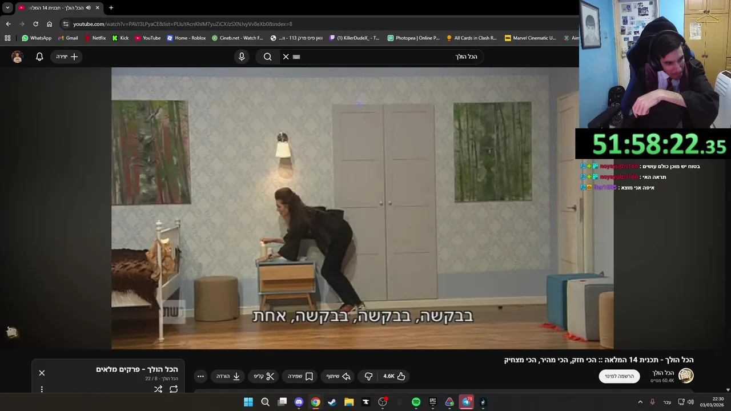This screenshot has width=731, height=411.
Task: Open Chrome tab search dropdown arrow
Action: tap(7, 7)
